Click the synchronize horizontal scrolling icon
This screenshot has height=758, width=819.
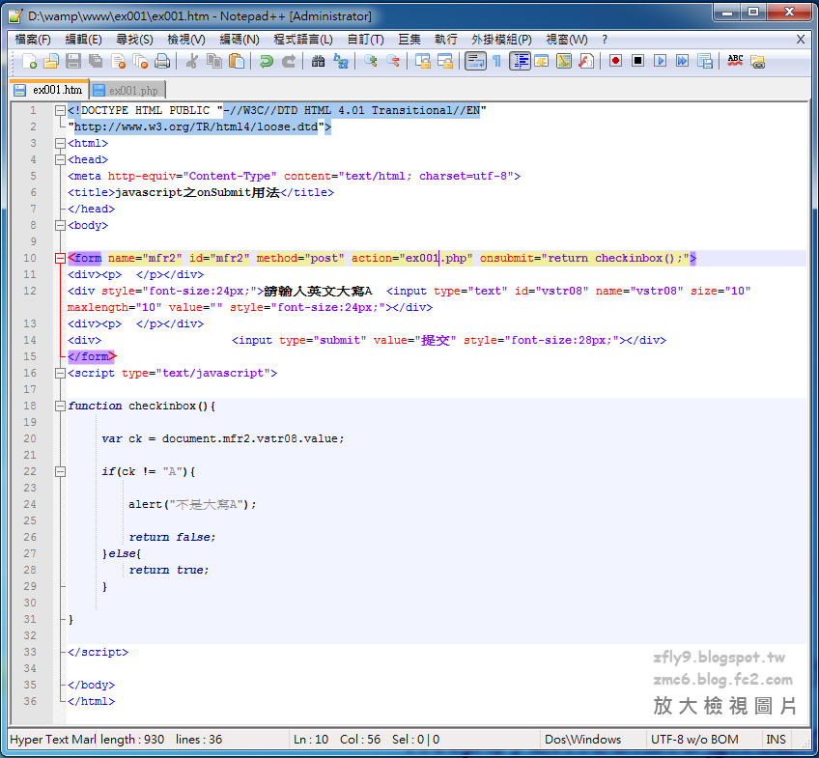point(445,61)
